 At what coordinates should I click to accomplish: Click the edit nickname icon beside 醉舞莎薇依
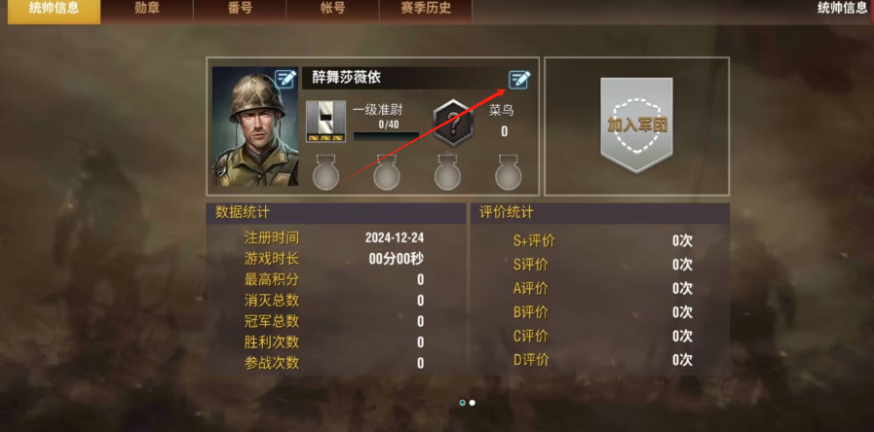[x=519, y=80]
